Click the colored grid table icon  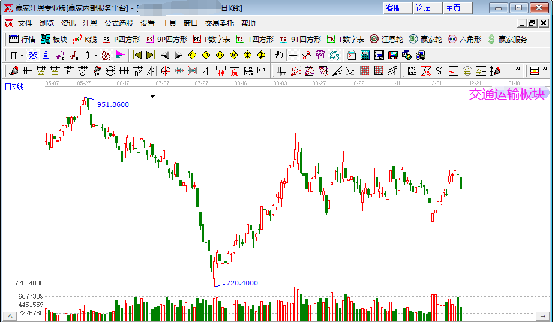click(x=535, y=71)
